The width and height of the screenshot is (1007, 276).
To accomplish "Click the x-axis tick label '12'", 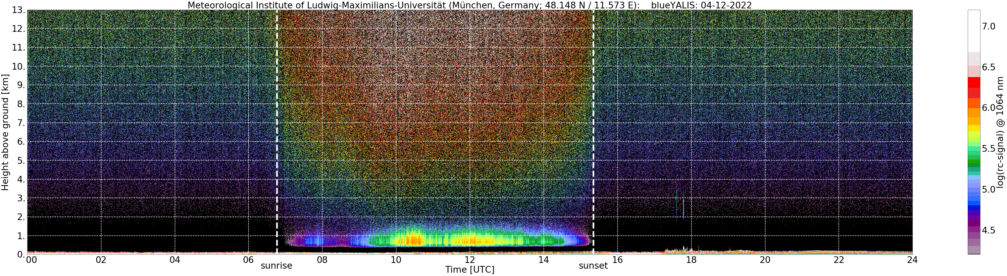I will pos(470,259).
